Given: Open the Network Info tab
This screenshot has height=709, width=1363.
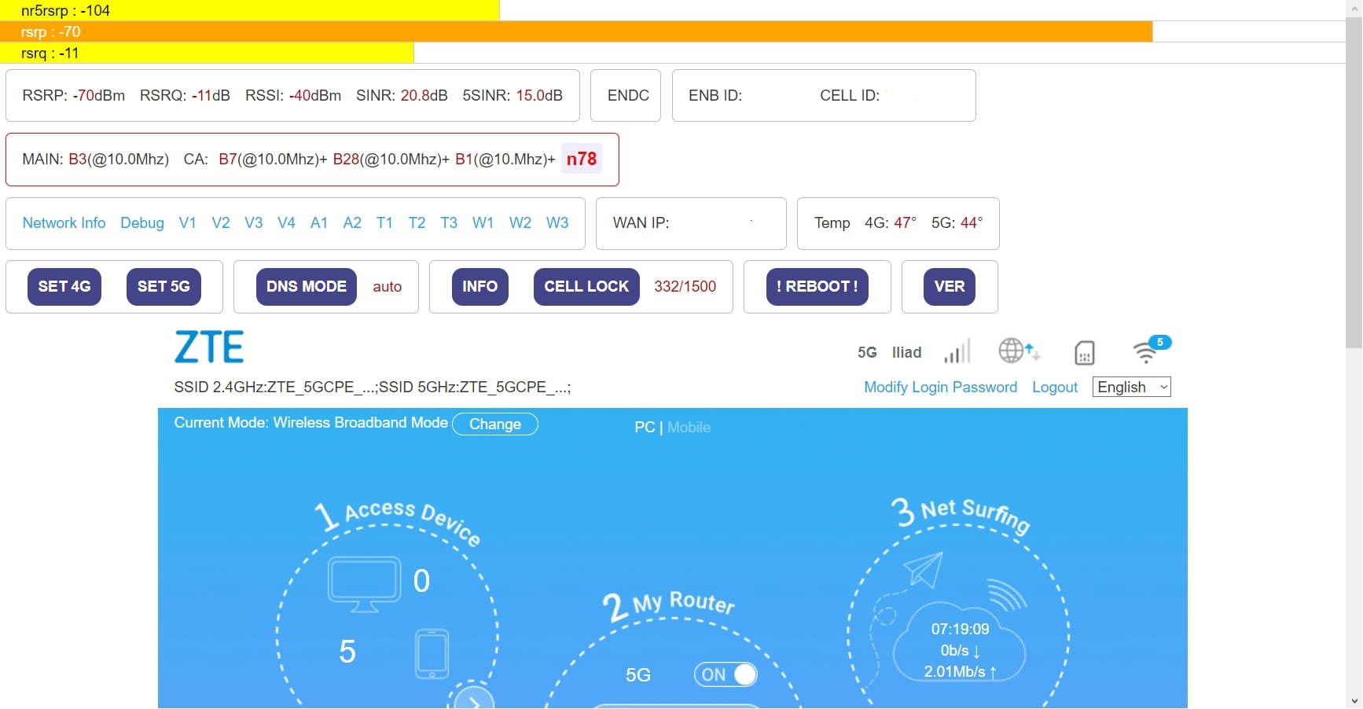Looking at the screenshot, I should pos(64,223).
